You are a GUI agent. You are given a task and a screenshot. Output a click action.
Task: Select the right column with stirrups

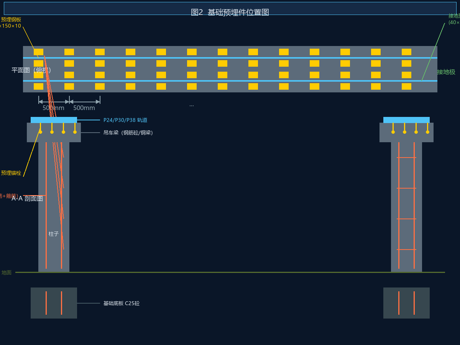click(406, 207)
